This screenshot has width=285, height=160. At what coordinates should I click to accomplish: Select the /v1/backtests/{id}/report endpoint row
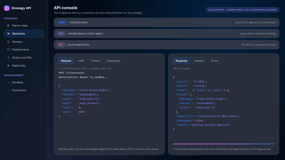(166, 34)
